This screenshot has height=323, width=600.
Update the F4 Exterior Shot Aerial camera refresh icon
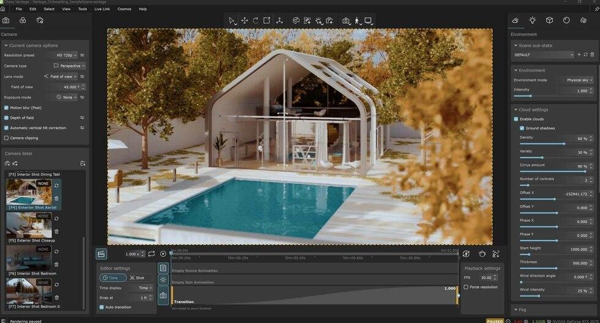[56, 185]
